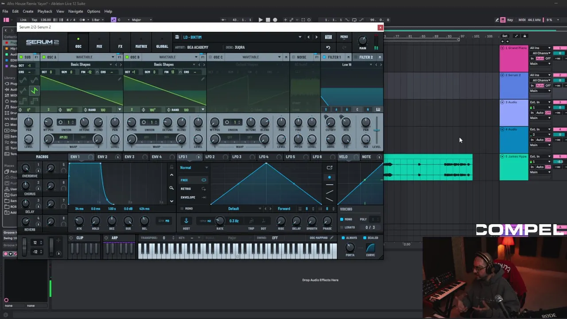The image size is (567, 319).
Task: Toggle Ableton draw mode pencil
Action: (497, 19)
